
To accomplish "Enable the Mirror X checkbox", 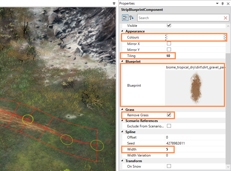I will [x=169, y=44].
